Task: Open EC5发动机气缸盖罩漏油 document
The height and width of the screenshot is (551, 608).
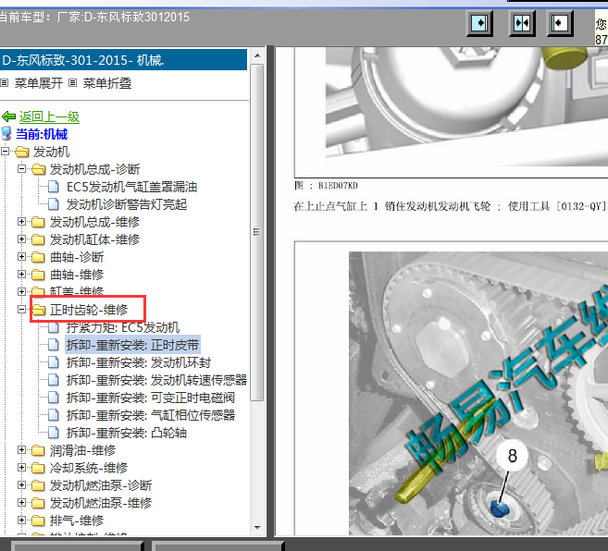Action: 131,187
